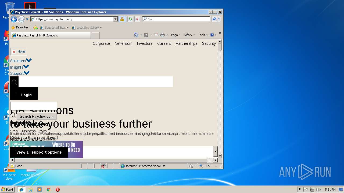Open the Corporate link

tap(101, 43)
